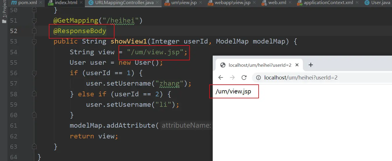Image resolution: width=392 pixels, height=161 pixels.
Task: Click the /um/view.jsp text on page
Action: [233, 92]
